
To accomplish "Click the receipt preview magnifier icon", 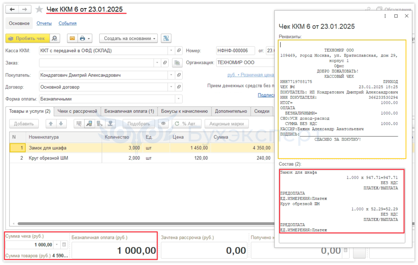I will pyautogui.click(x=54, y=38).
